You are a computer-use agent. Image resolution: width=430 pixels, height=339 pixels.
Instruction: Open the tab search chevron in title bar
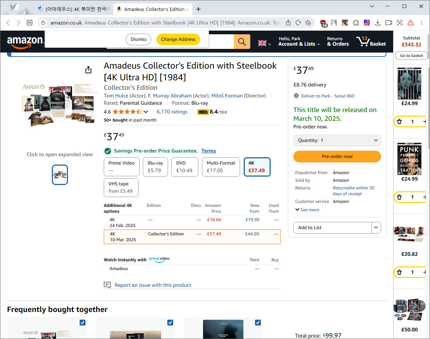coord(372,6)
